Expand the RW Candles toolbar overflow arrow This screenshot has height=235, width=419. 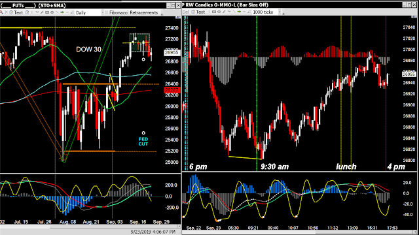click(283, 14)
